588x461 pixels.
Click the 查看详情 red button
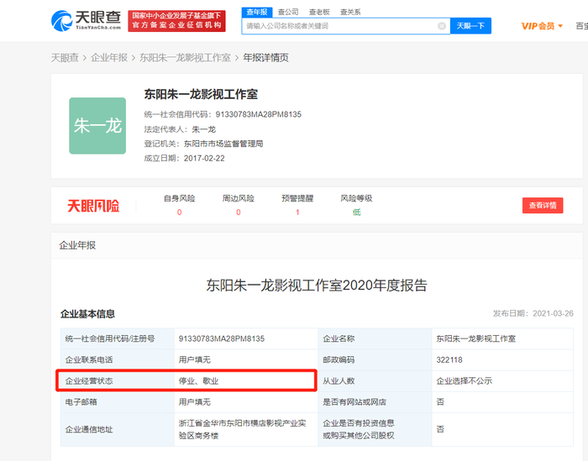(x=542, y=206)
